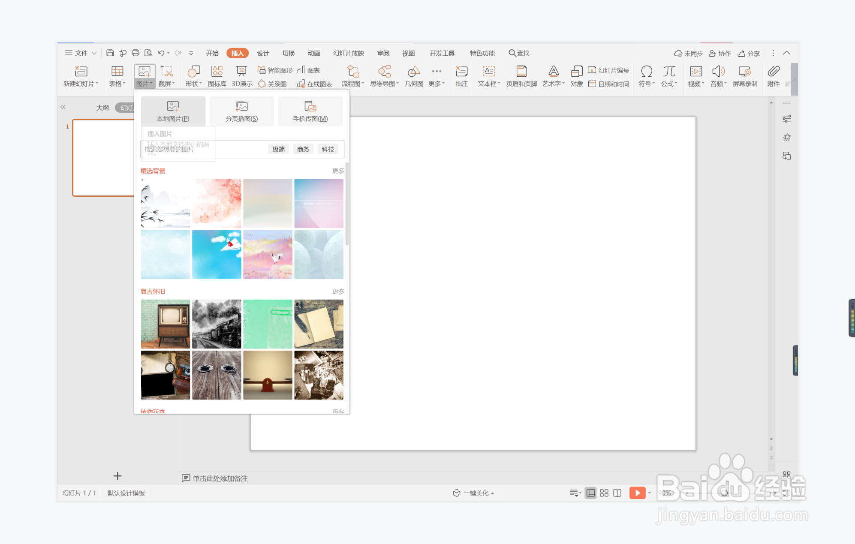Click More (更多) beside 精选背景

[338, 171]
